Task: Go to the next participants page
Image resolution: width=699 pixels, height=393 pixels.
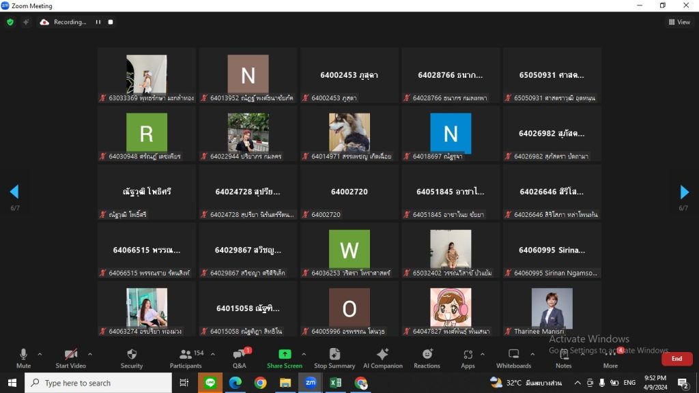Action: pos(684,192)
